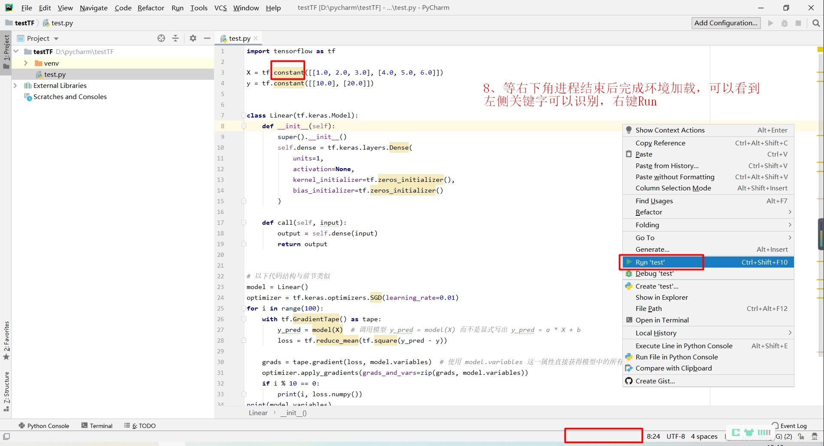Click the yellow inspection indicator square

[x=820, y=50]
